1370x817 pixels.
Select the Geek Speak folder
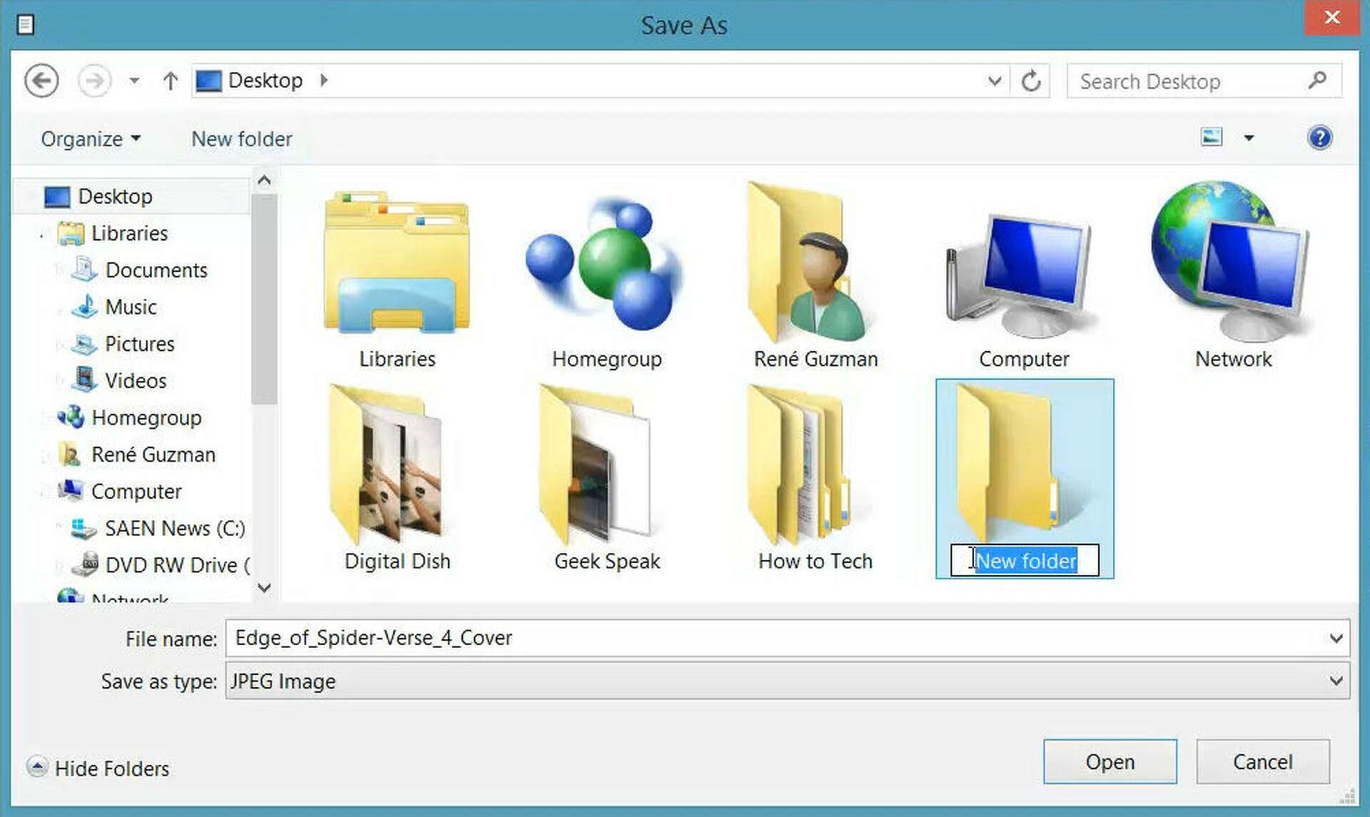click(x=607, y=475)
